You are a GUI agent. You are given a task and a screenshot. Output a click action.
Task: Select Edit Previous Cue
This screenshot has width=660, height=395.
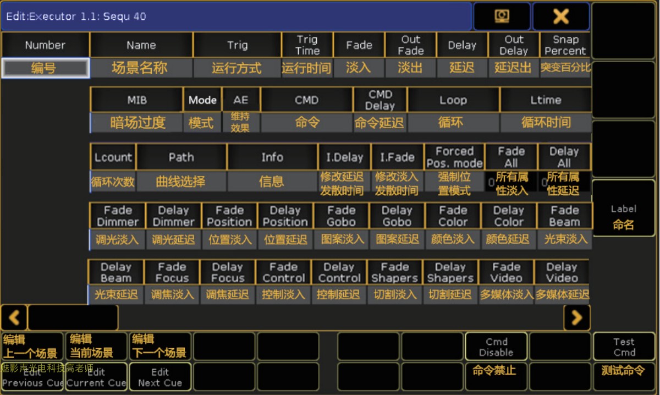tap(32, 377)
